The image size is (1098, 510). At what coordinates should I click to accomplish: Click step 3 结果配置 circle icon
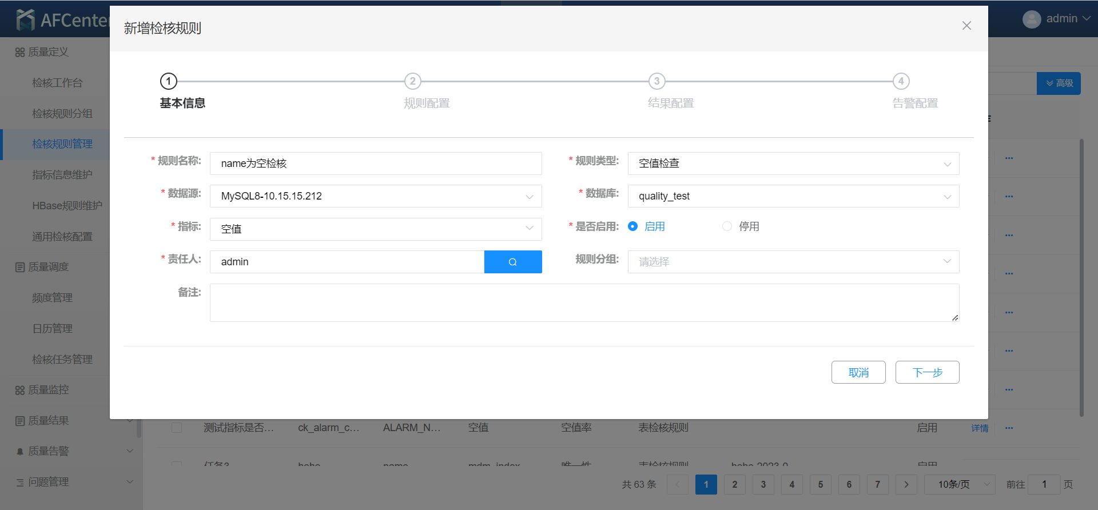point(657,81)
